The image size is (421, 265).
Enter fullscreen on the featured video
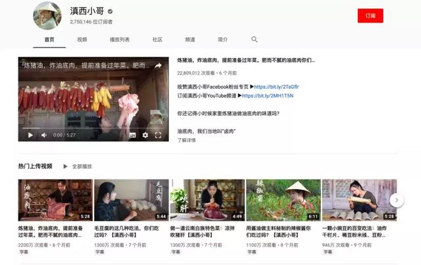(158, 135)
